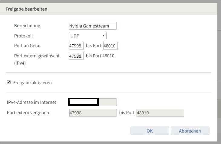Click the Bezeichnung field containing Nvidia Gamestream
Viewport: 221px width, 144px height.
[x=93, y=26]
